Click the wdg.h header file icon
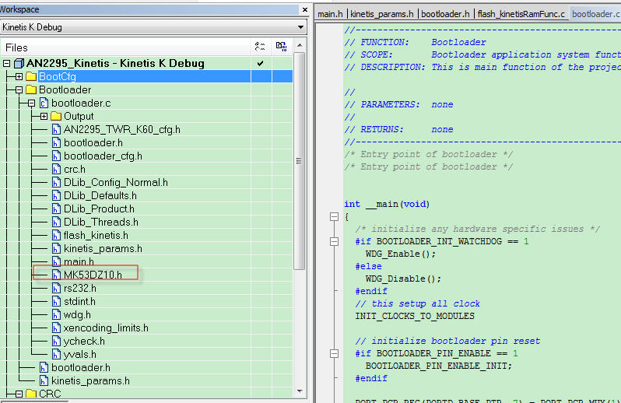 point(56,315)
